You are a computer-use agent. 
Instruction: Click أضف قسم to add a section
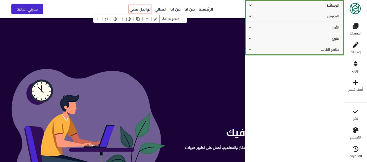click(x=355, y=85)
